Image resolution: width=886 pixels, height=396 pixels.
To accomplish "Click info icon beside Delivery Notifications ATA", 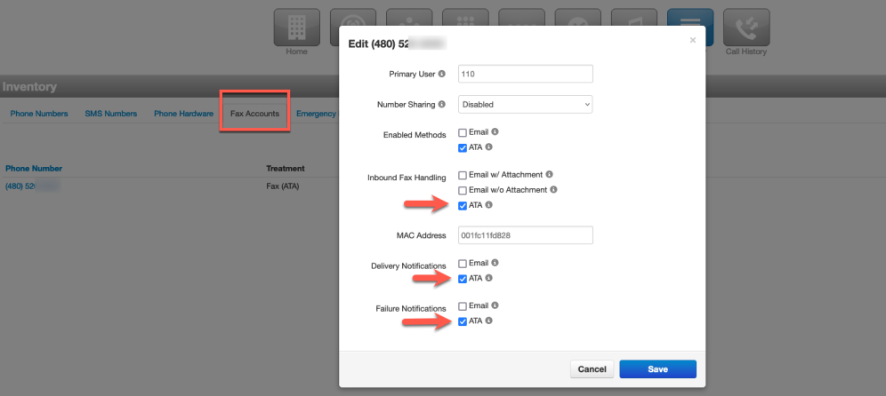I will coord(488,278).
